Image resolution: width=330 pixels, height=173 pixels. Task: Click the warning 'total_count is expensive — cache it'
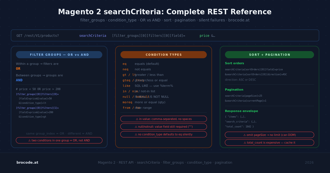point(269,143)
